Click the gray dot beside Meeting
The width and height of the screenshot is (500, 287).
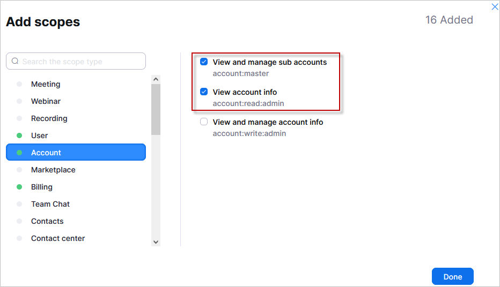(19, 84)
